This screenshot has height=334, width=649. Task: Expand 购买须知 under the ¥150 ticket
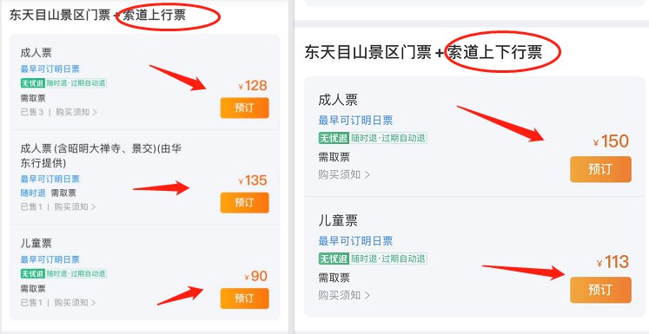[x=344, y=174]
